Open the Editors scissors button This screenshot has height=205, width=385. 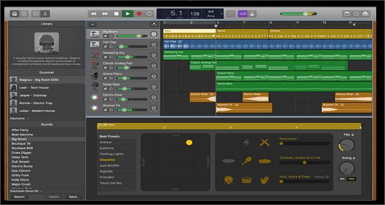tap(45, 14)
